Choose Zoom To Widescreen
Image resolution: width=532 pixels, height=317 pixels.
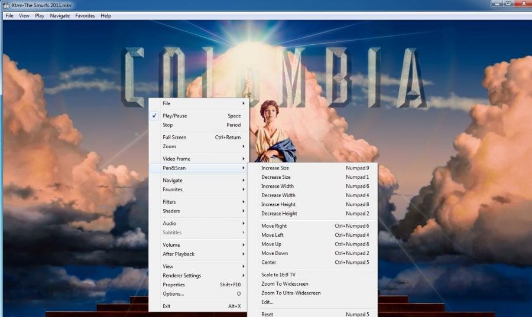313,284
